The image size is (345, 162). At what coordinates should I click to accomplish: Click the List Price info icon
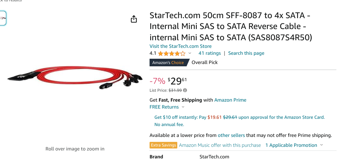tap(185, 90)
